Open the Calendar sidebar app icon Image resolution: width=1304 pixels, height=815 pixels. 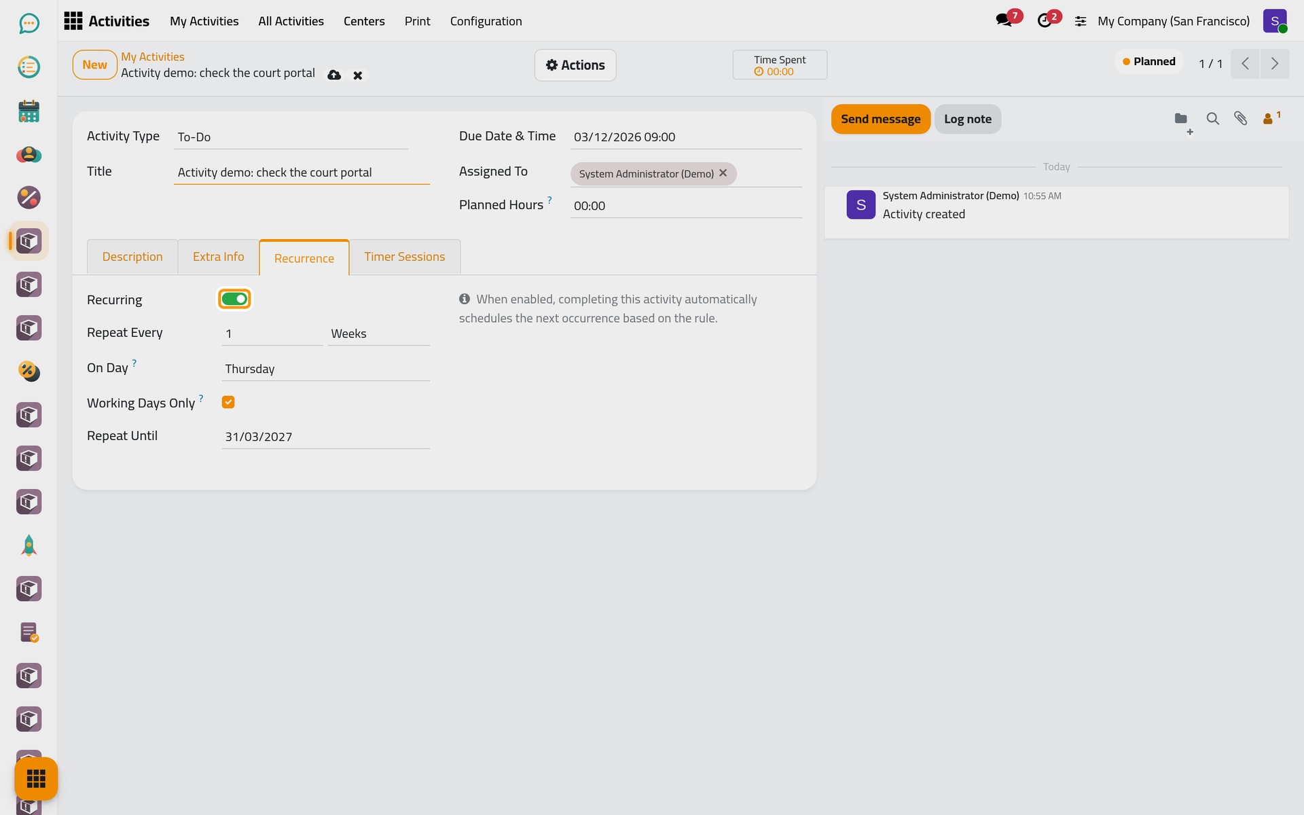click(x=29, y=111)
